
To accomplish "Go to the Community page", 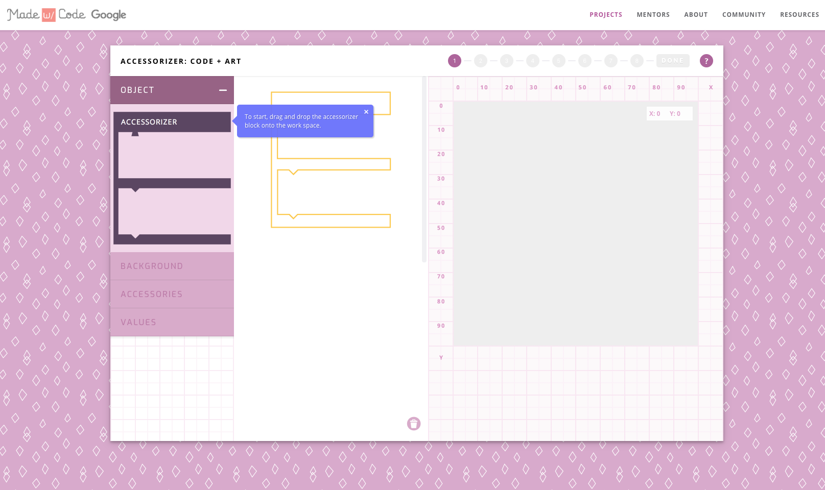I will tap(743, 15).
